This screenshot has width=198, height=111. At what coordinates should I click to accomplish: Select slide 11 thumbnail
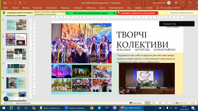click(x=16, y=96)
